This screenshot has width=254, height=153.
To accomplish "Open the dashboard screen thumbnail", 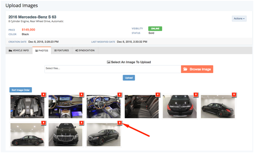I will coord(66,107).
